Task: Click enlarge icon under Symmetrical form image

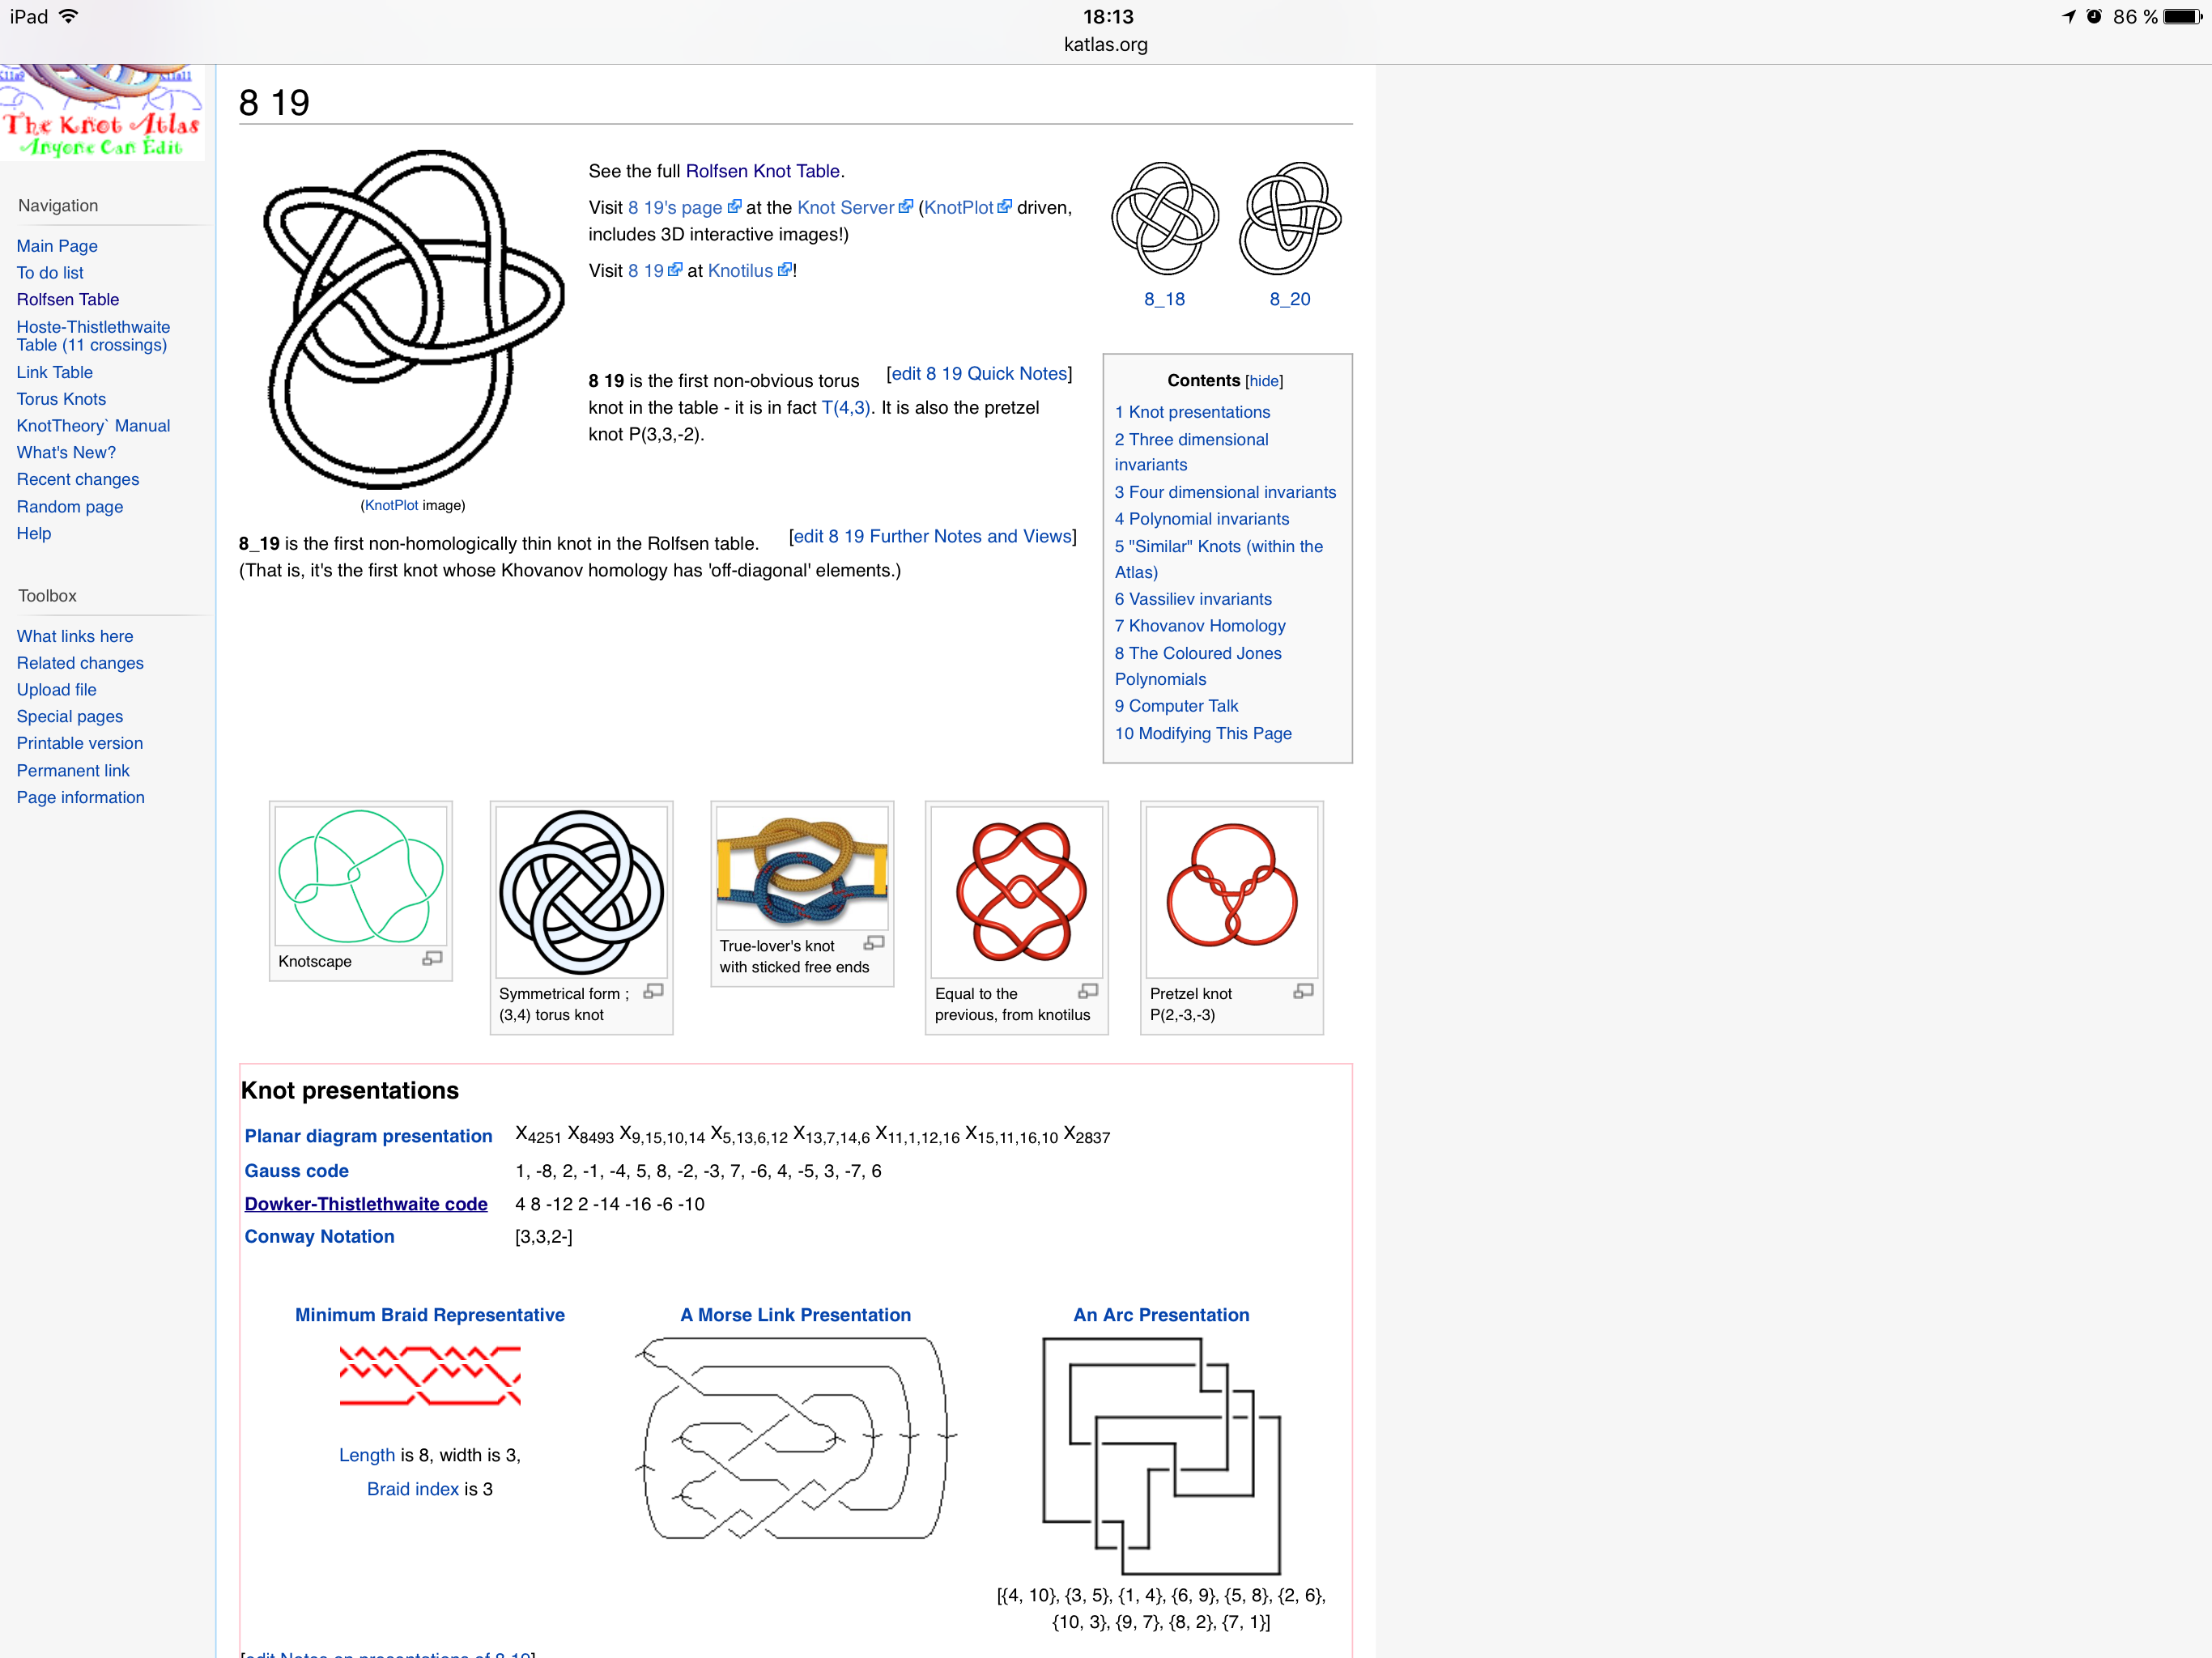Action: tap(653, 991)
